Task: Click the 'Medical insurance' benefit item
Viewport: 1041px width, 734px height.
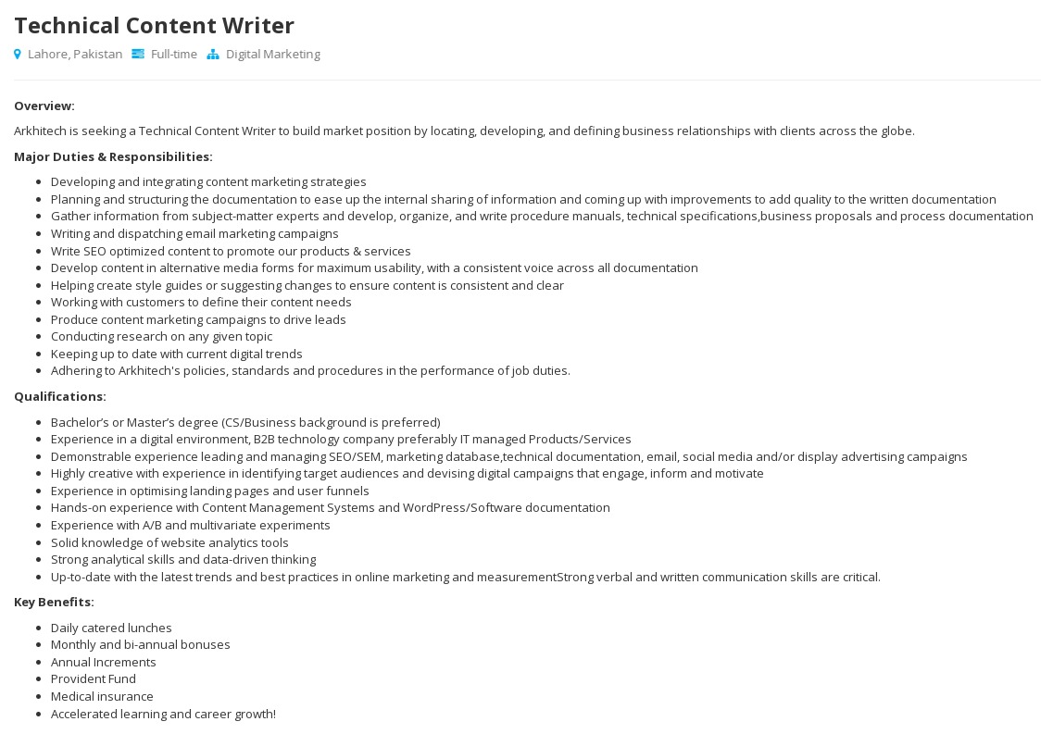Action: (102, 696)
